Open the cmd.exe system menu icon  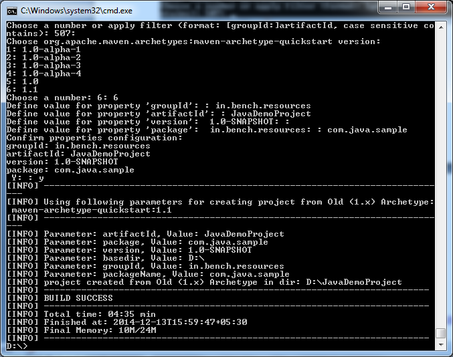pos(12,11)
